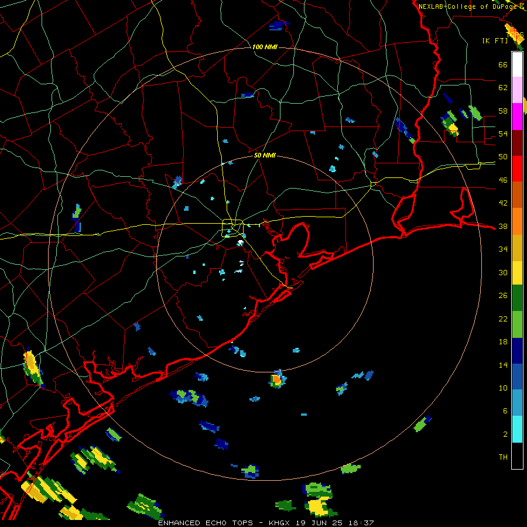Click the 2 legend value
This screenshot has width=527, height=527.
click(505, 434)
